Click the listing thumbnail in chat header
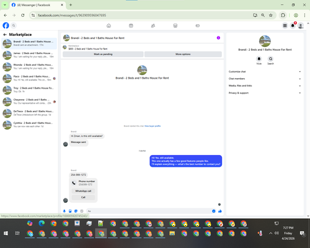 point(66,38)
